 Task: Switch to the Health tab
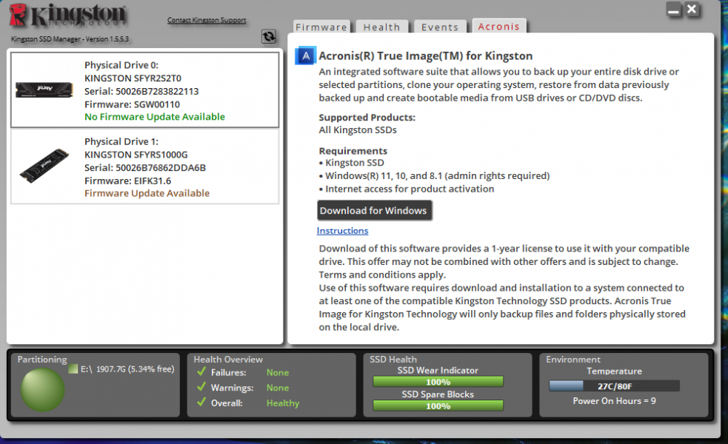(x=381, y=27)
